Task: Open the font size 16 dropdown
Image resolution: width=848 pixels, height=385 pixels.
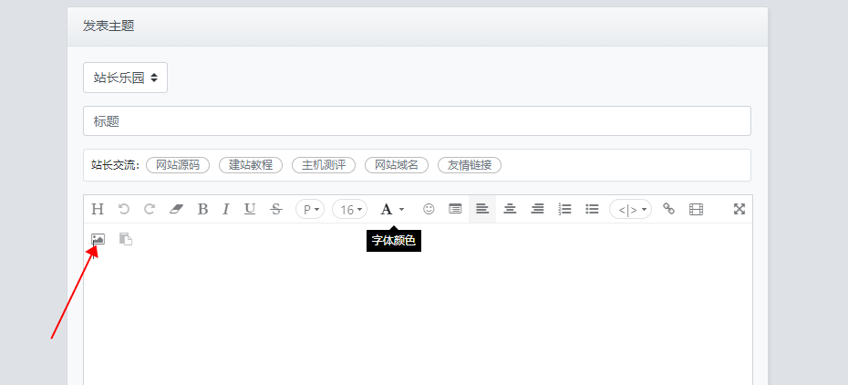Action: pyautogui.click(x=350, y=209)
